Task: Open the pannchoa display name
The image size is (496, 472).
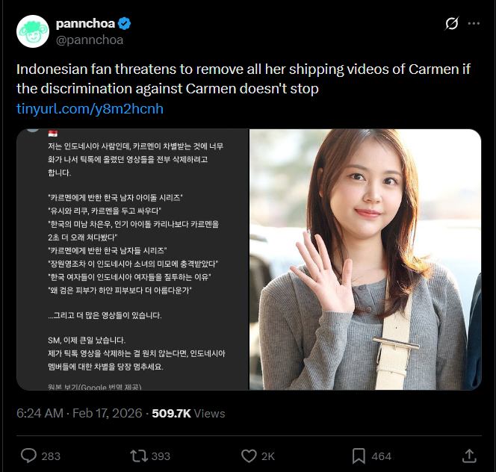Action: pos(85,23)
